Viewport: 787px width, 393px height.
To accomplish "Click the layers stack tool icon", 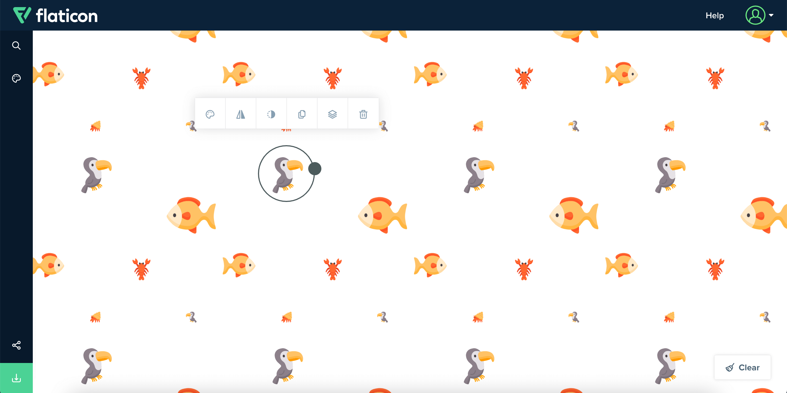I will pyautogui.click(x=332, y=114).
